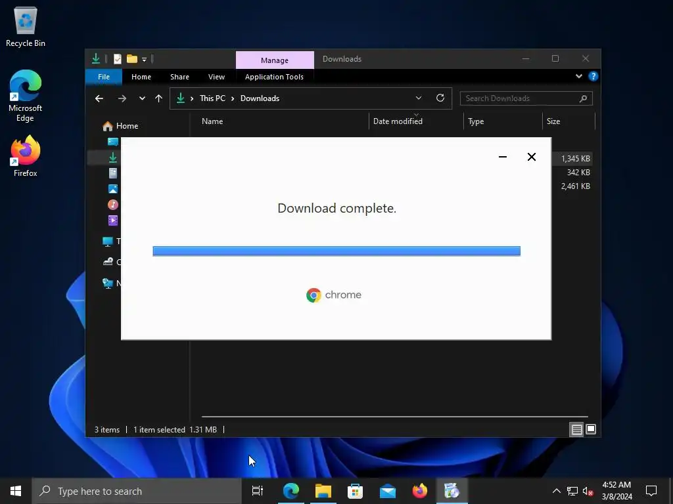Open the Recycle Bin desktop icon
Screen dimensions: 673x504
(x=26, y=26)
